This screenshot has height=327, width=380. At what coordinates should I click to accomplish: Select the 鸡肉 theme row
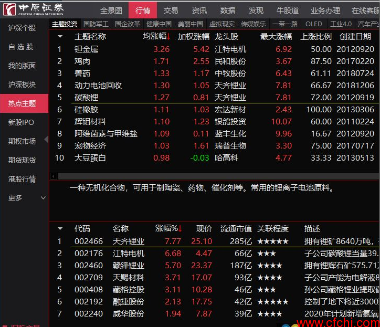tap(214, 61)
